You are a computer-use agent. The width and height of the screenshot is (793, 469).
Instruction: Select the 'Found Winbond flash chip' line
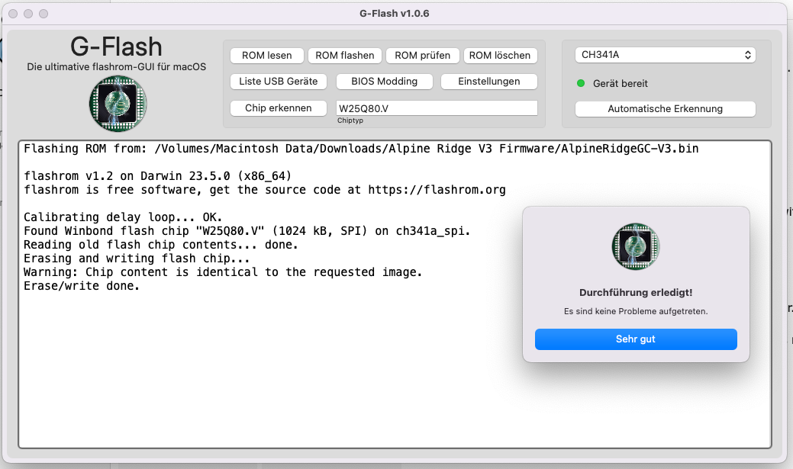tap(247, 231)
